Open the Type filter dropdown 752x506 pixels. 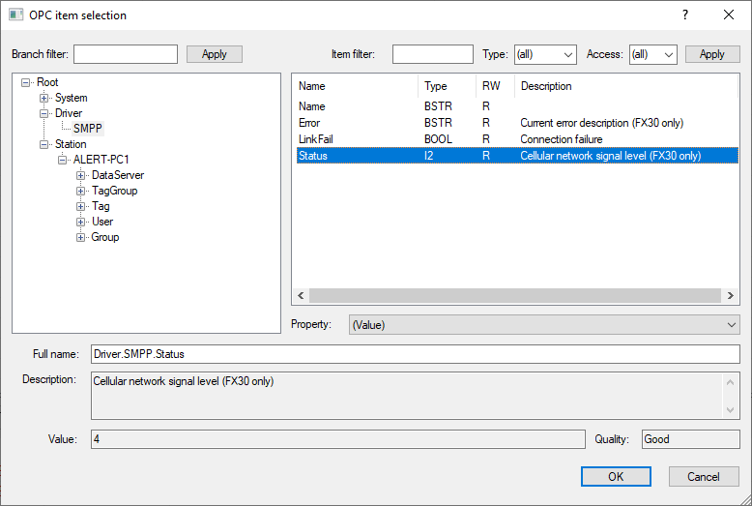pos(544,55)
